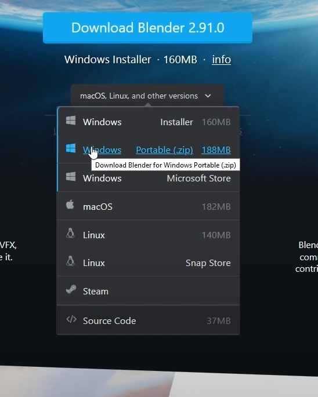Click the Steam logo icon

tap(71, 289)
